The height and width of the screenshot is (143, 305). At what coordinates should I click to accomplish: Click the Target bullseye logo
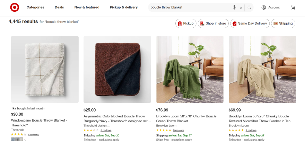click(15, 7)
